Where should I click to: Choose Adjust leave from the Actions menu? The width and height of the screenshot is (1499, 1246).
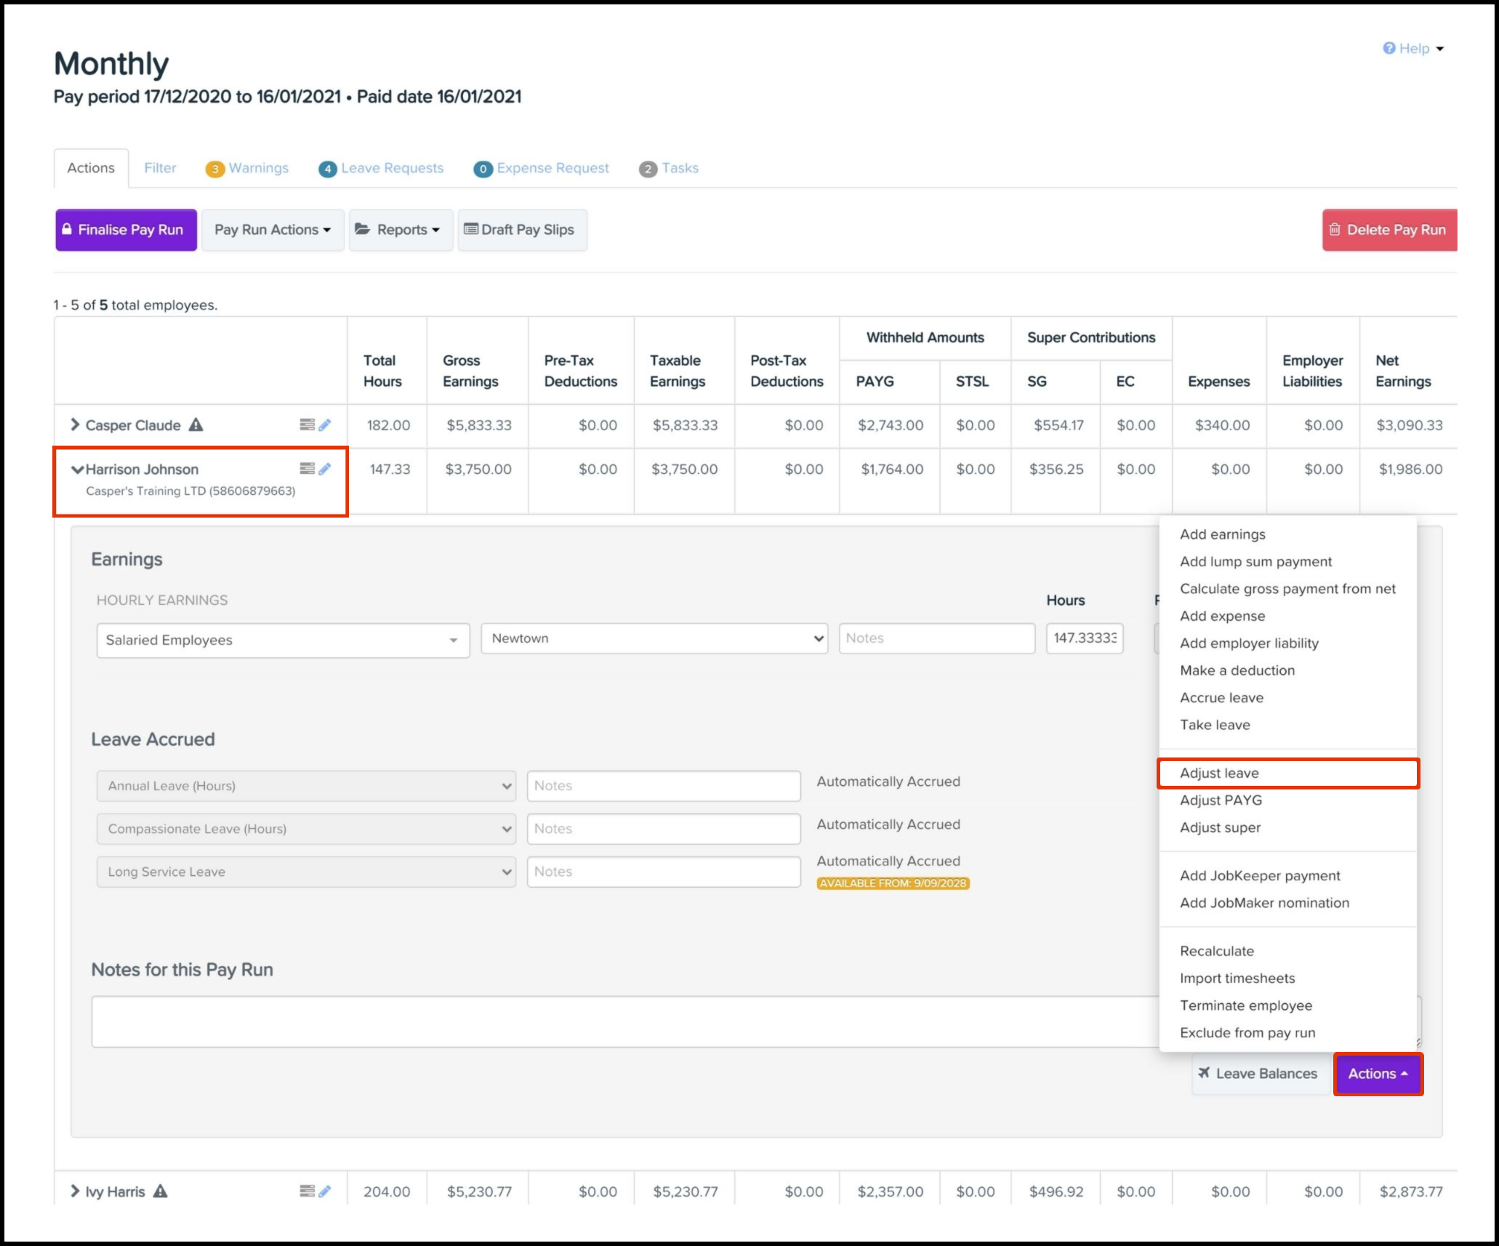1219,773
